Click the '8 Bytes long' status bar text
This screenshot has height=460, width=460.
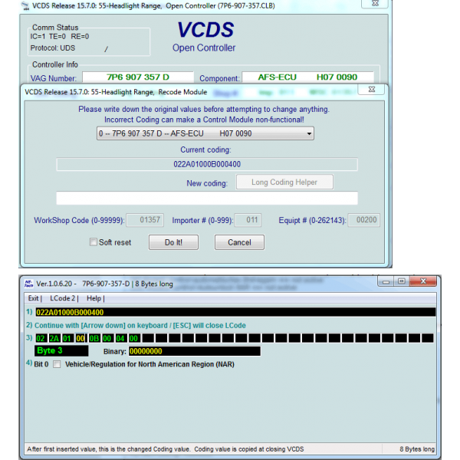click(416, 449)
